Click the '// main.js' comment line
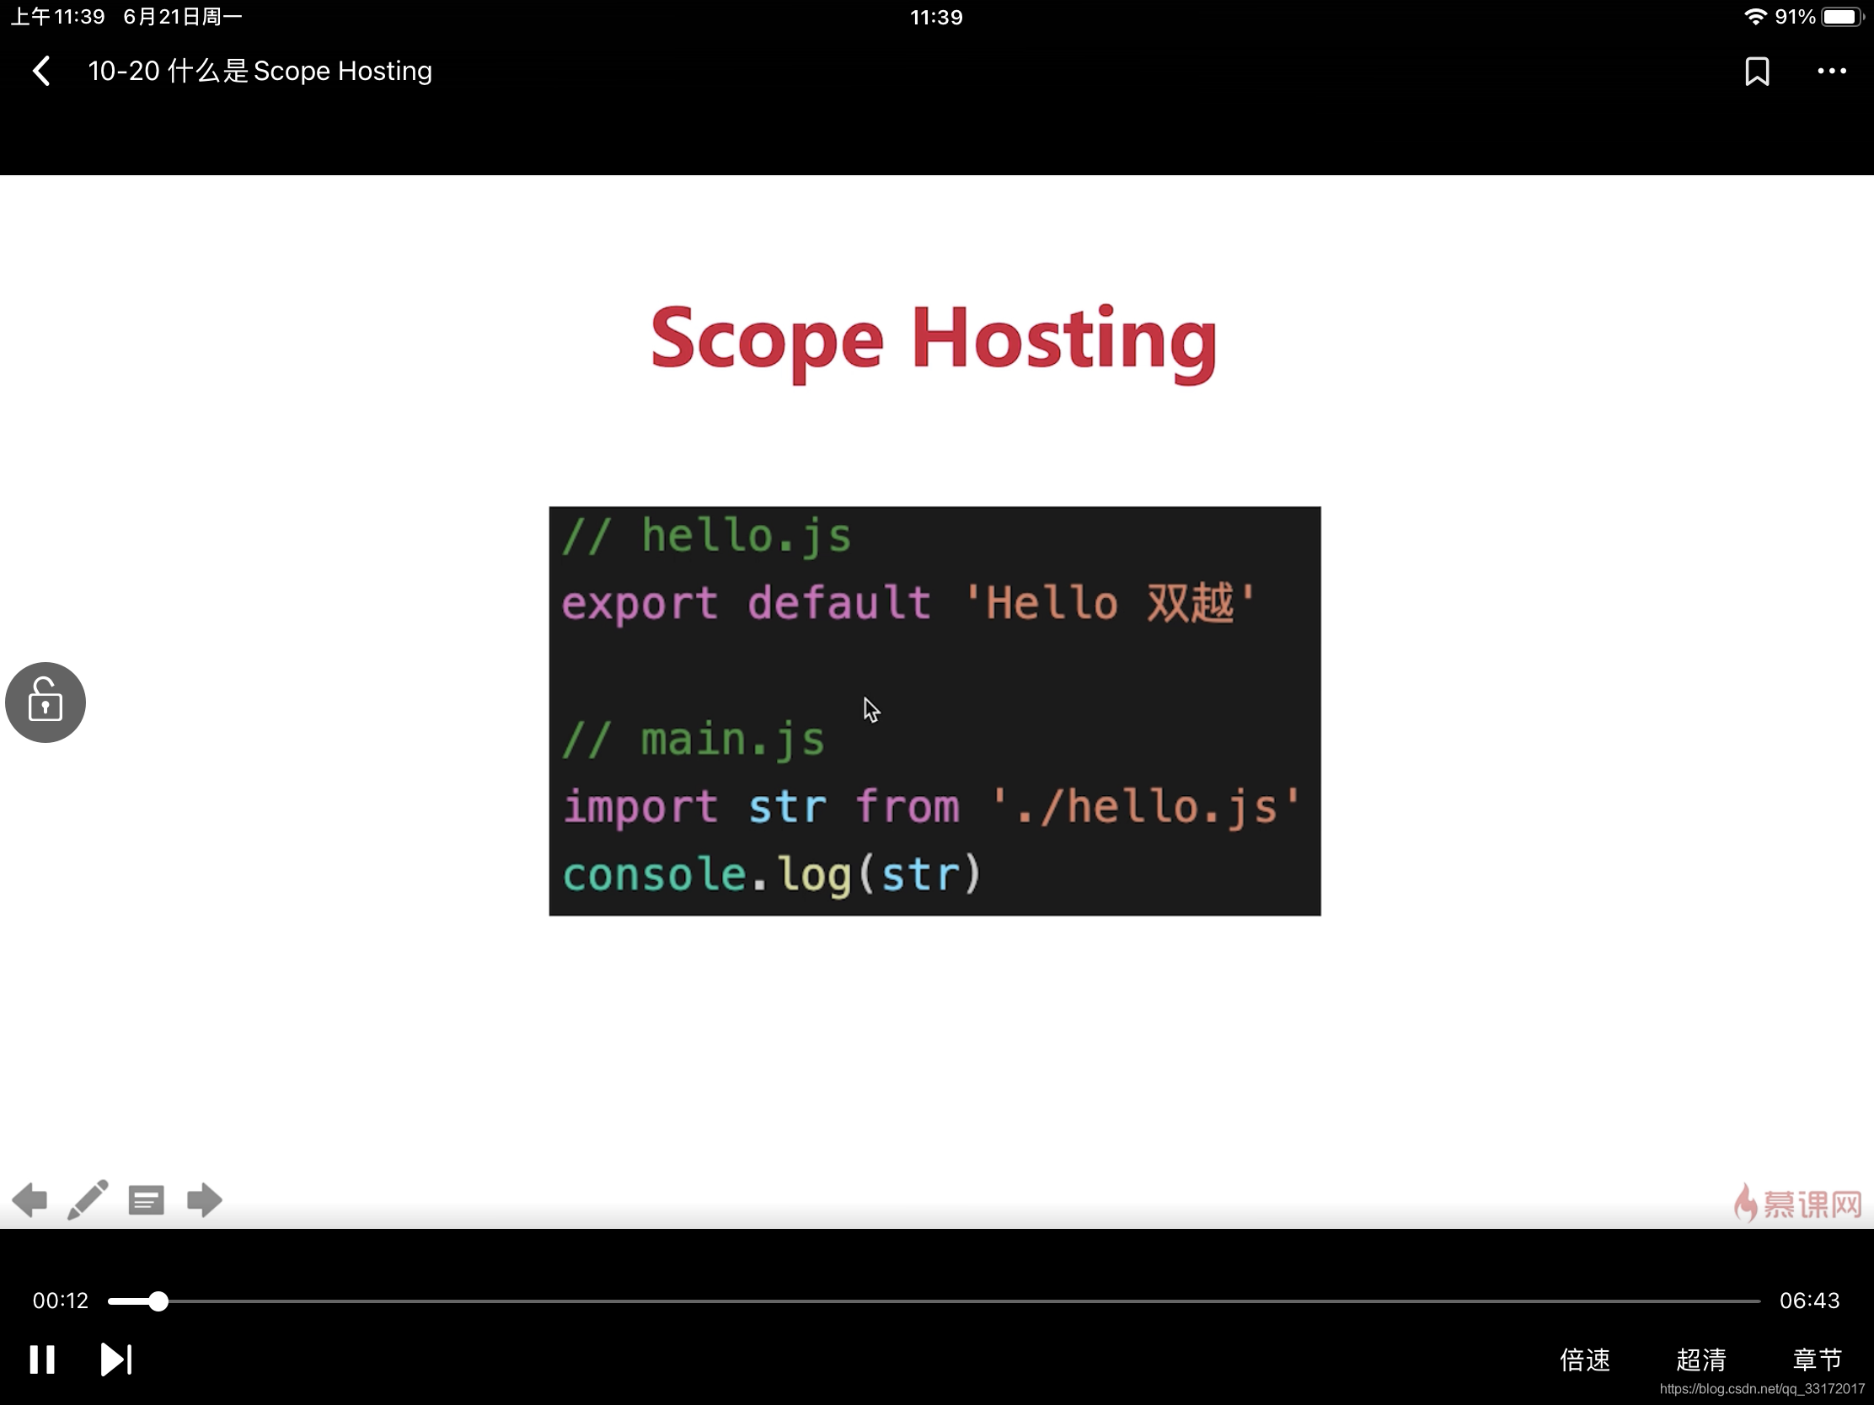This screenshot has width=1874, height=1405. click(693, 740)
